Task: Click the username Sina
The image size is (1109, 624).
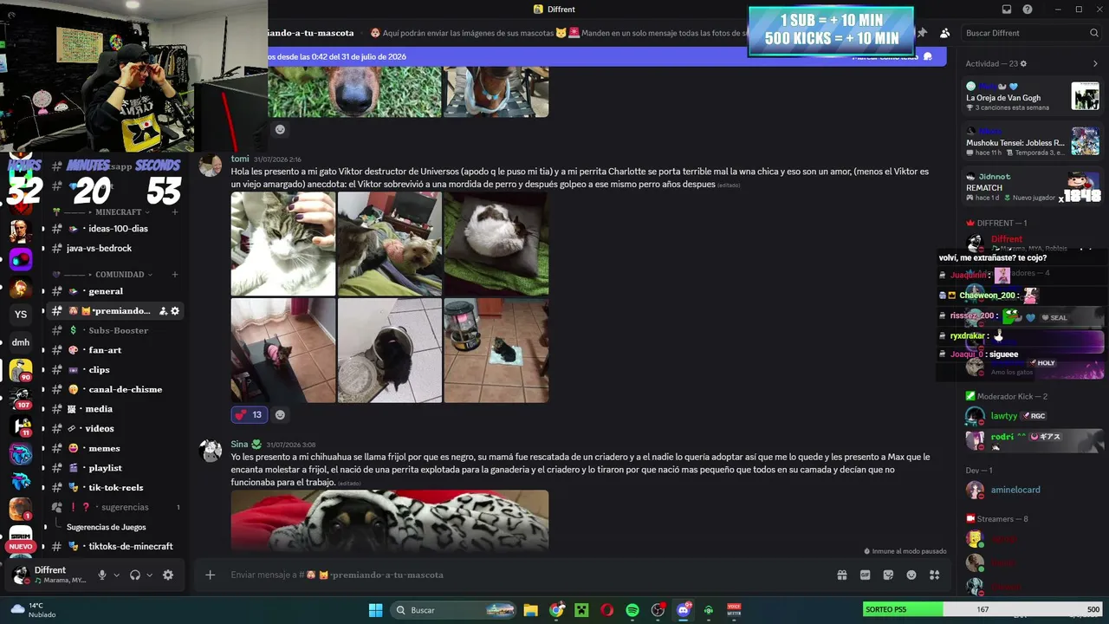Action: point(239,445)
